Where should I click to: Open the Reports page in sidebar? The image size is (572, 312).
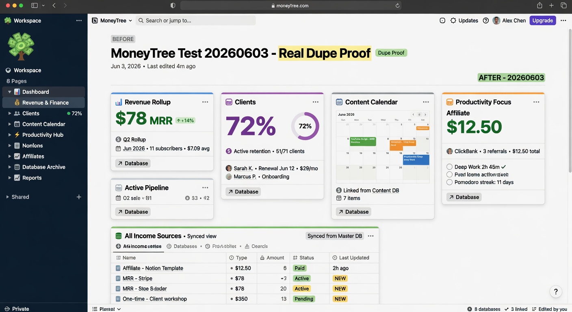click(32, 178)
